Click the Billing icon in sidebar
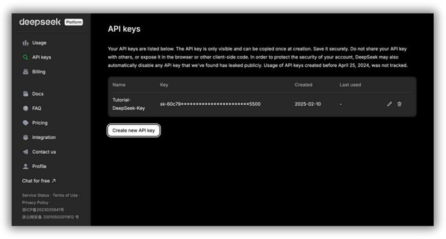The width and height of the screenshot is (446, 239). click(26, 72)
